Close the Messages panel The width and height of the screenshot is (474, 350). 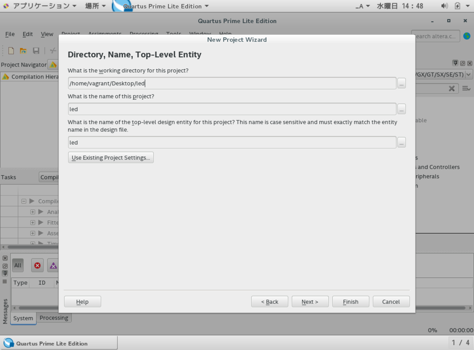click(x=5, y=258)
